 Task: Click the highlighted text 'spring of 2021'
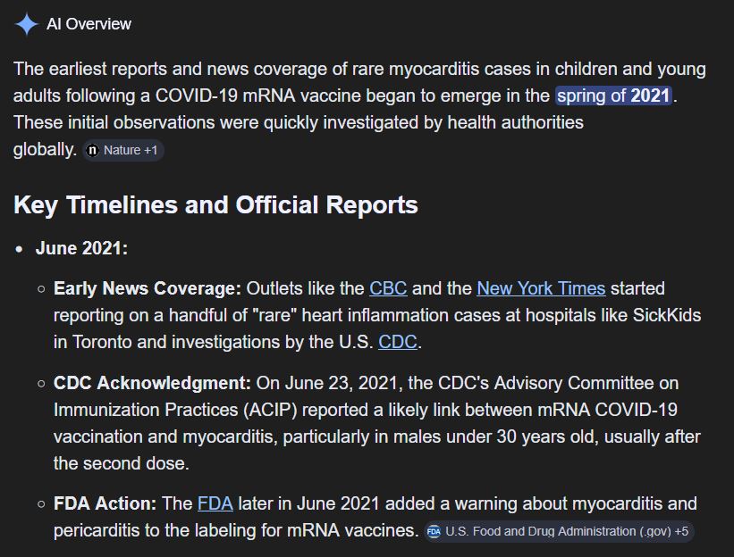(x=613, y=96)
